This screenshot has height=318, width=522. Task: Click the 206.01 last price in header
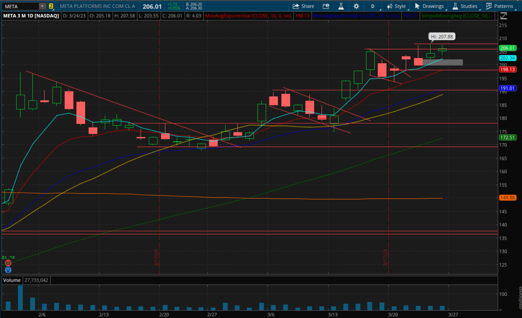tap(152, 6)
